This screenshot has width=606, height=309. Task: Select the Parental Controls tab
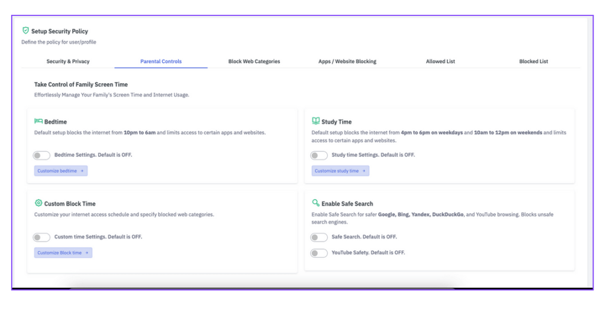[161, 61]
